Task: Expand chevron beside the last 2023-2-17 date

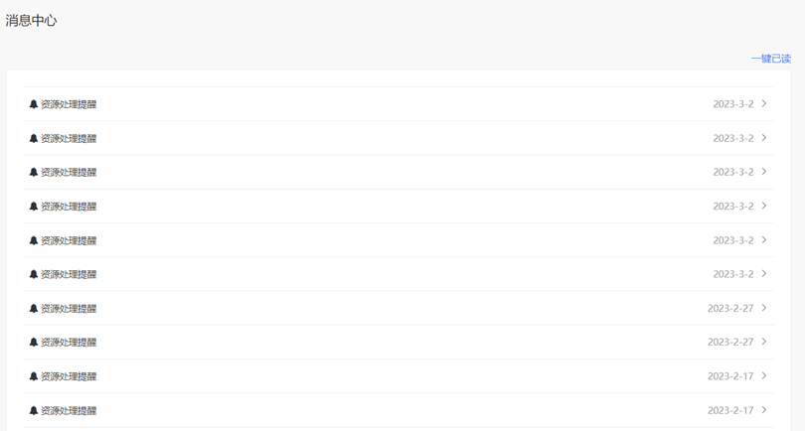Action: pyautogui.click(x=764, y=410)
